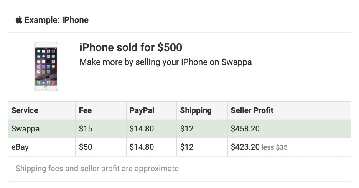Click the iPhone product image
The image size is (359, 188).
pyautogui.click(x=46, y=66)
